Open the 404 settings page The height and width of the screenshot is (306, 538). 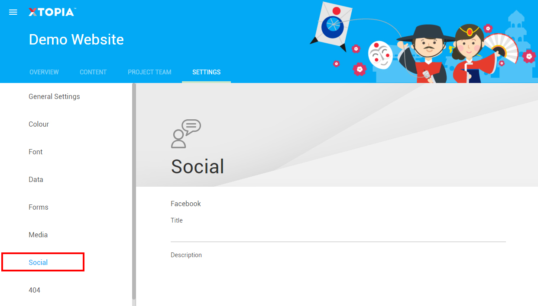point(34,290)
